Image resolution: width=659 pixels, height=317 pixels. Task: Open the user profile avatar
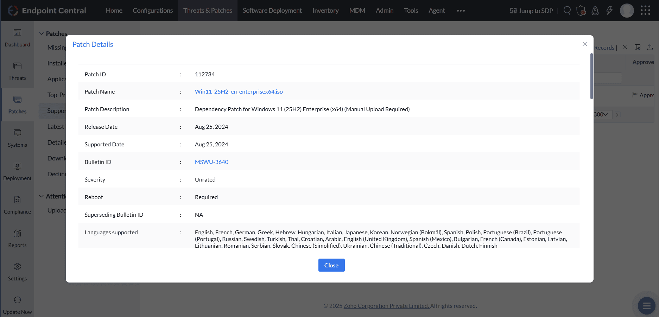[627, 11]
